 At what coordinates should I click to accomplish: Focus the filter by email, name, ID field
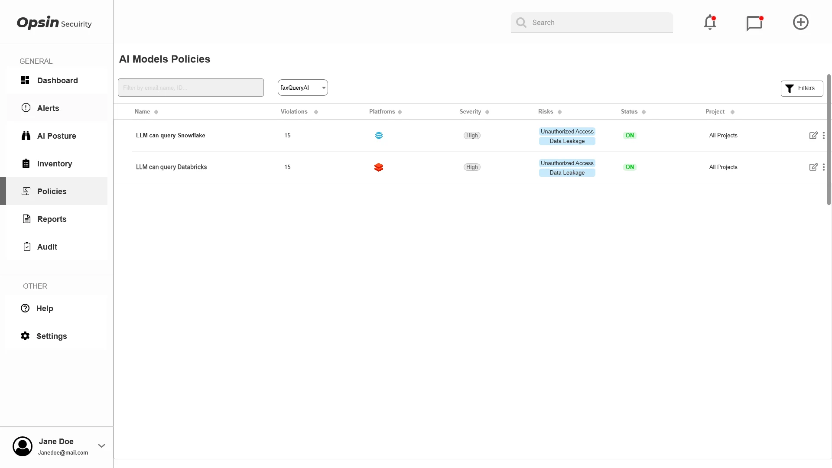(x=191, y=88)
